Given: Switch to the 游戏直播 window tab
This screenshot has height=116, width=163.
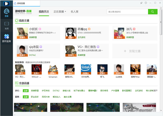Looking at the screenshot, I should tap(27, 3).
